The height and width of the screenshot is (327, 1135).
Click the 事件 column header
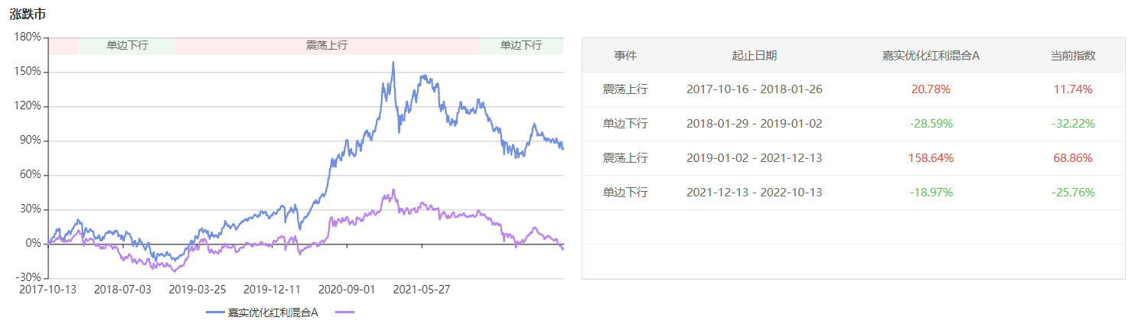click(x=625, y=56)
